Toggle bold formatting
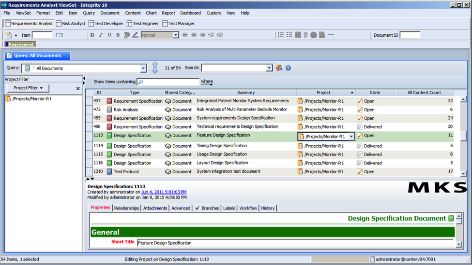472x265 pixels. [92, 35]
